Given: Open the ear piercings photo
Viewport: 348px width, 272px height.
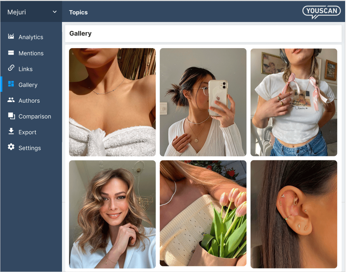Looking at the screenshot, I should click(294, 214).
